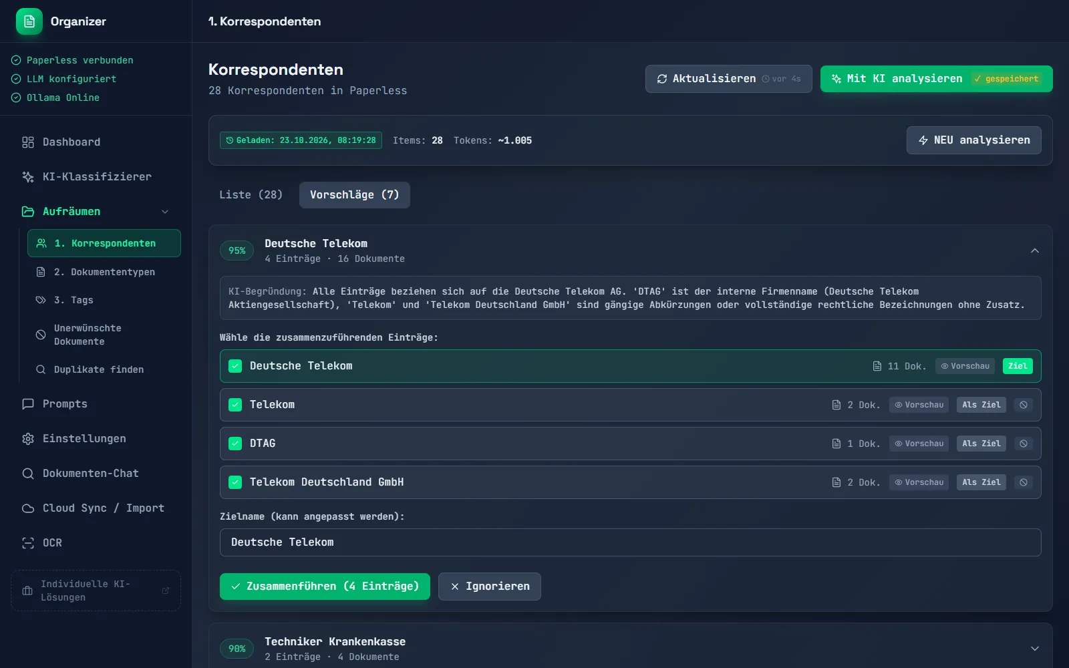
Task: Click the Zielname input field
Action: pyautogui.click(x=630, y=542)
